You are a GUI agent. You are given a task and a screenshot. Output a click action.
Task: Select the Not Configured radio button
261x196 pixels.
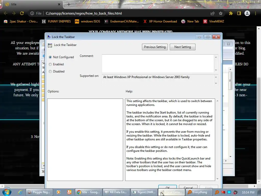(50, 57)
